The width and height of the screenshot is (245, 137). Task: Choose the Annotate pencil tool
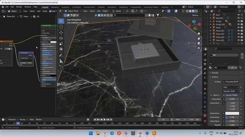(61, 55)
